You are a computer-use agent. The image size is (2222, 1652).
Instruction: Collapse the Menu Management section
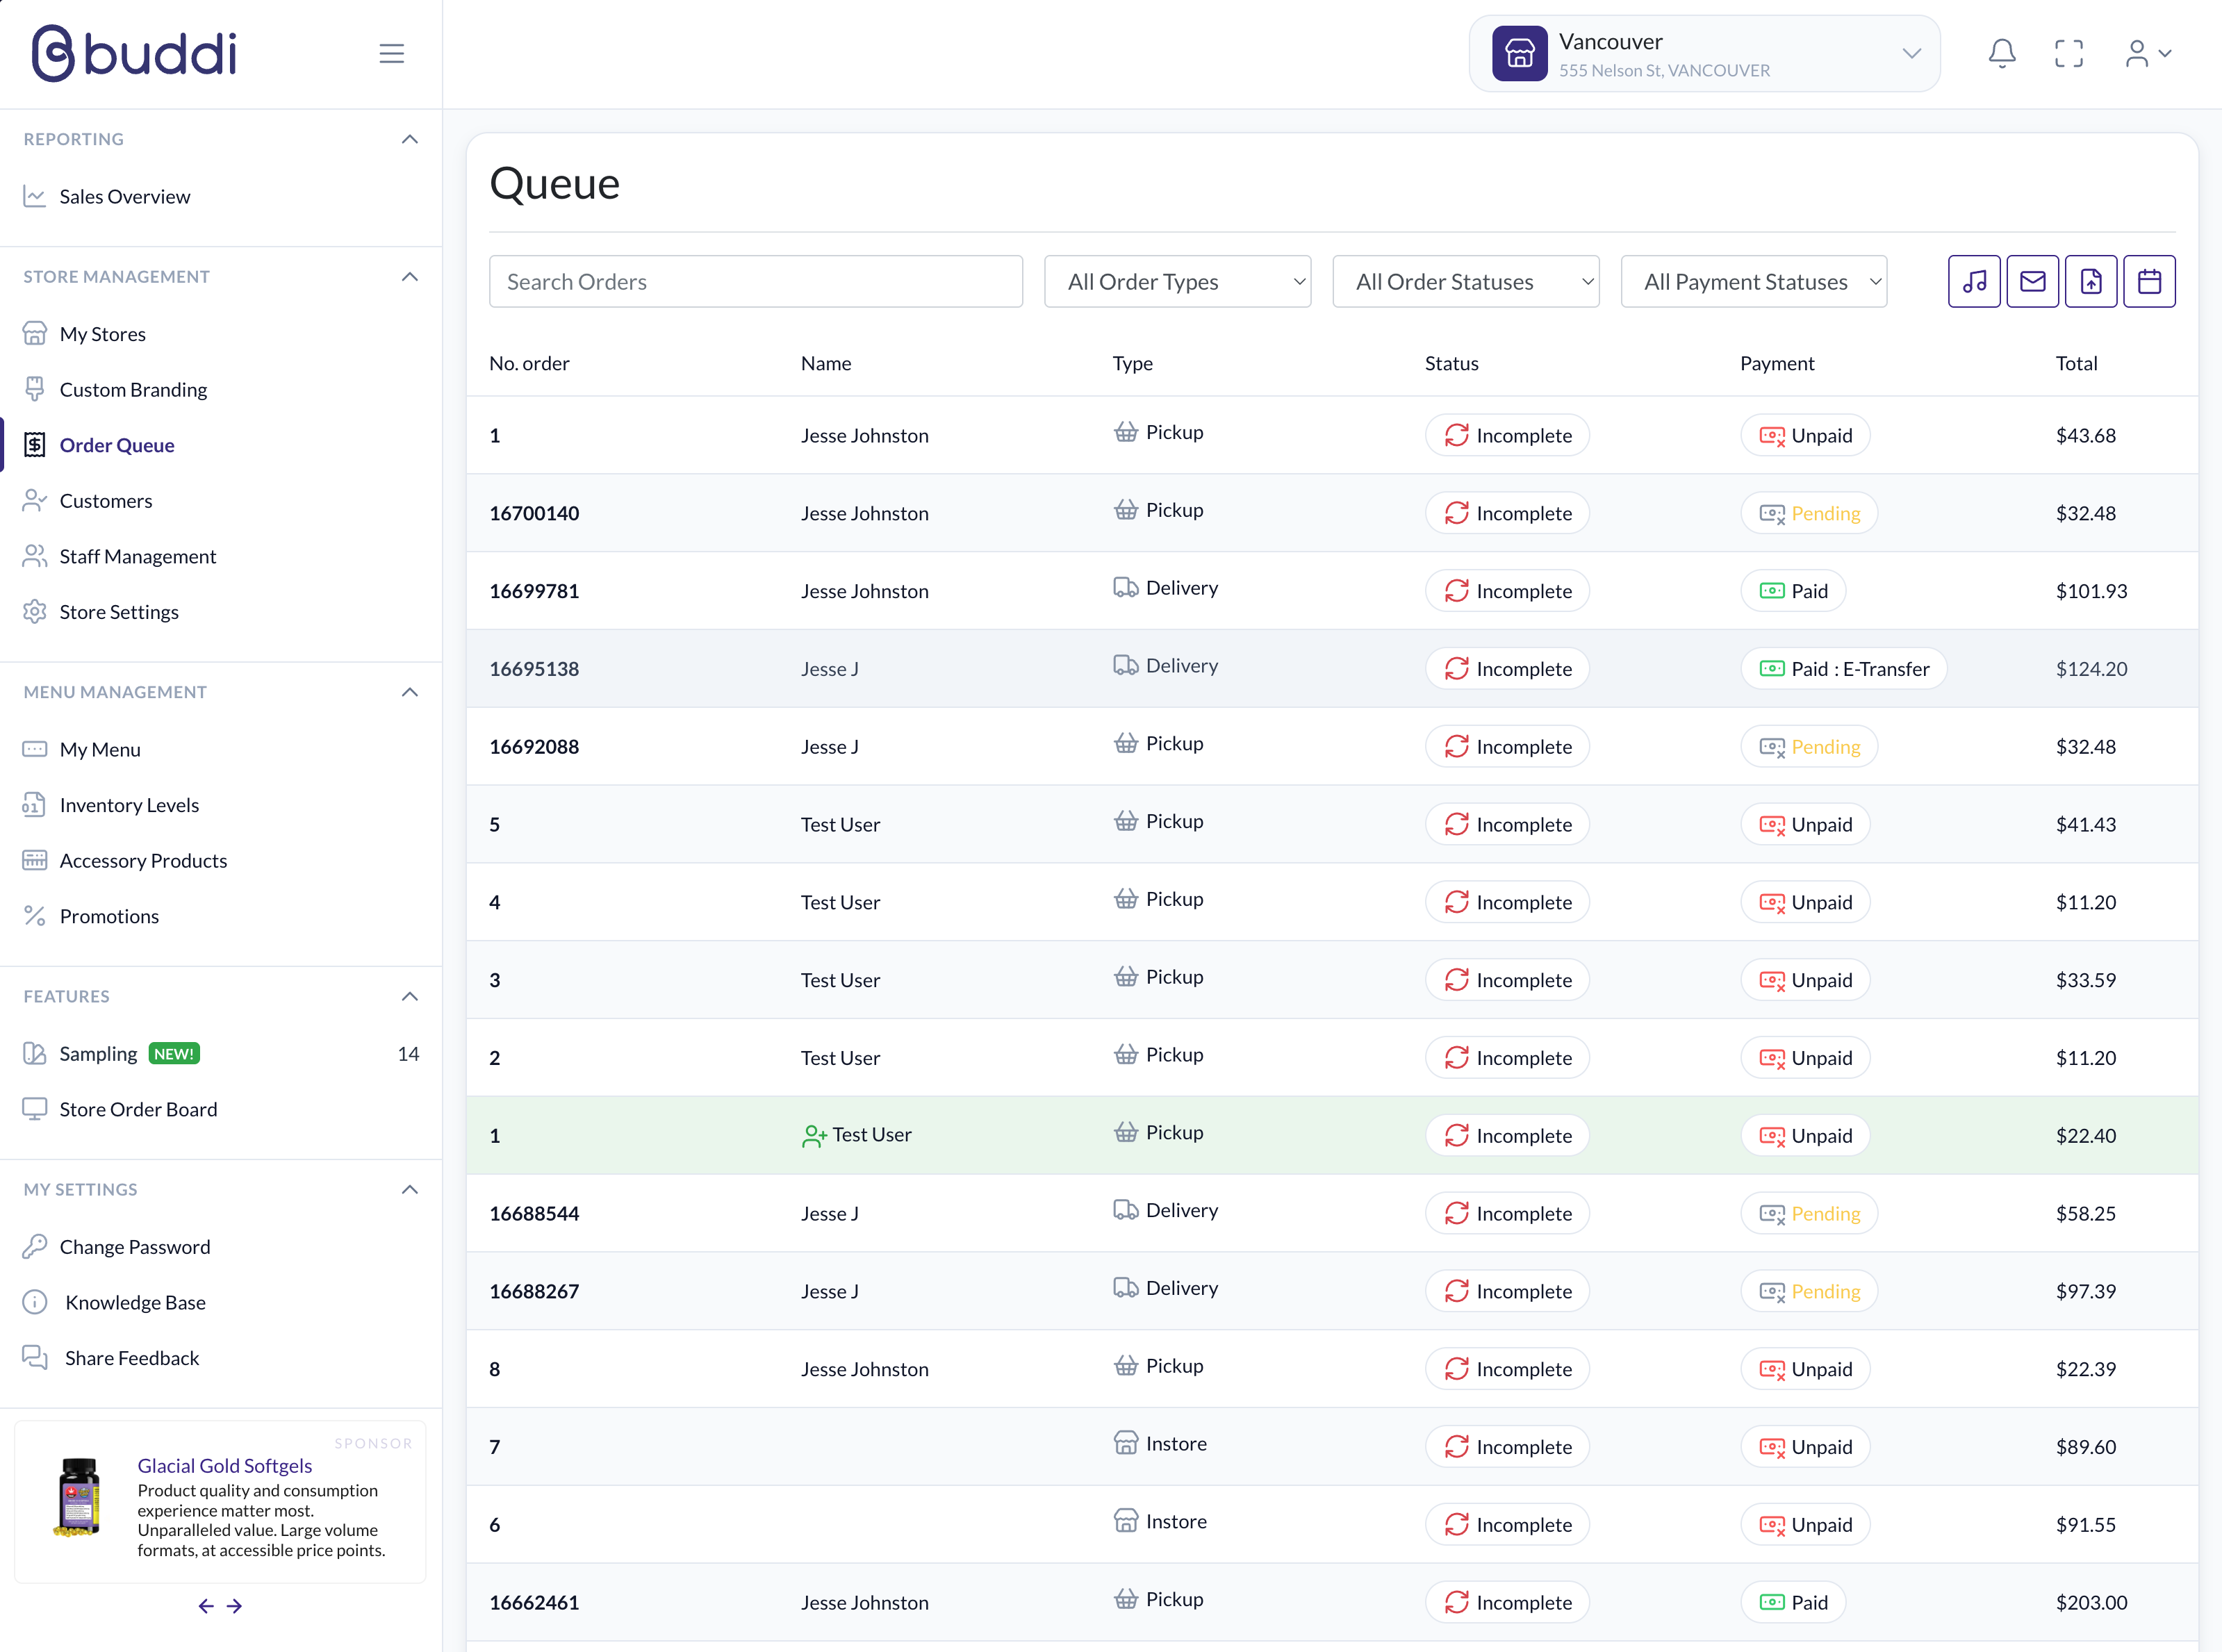(409, 692)
